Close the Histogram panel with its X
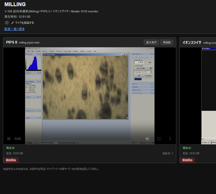 pos(40,54)
